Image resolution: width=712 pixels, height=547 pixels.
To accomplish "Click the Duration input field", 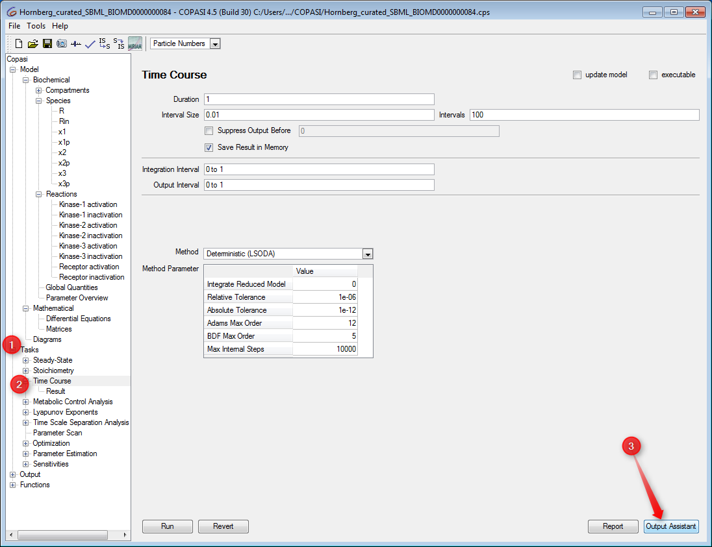I will point(319,99).
